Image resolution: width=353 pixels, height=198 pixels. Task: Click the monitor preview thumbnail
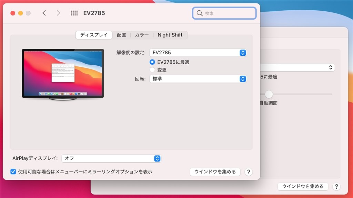coord(63,74)
